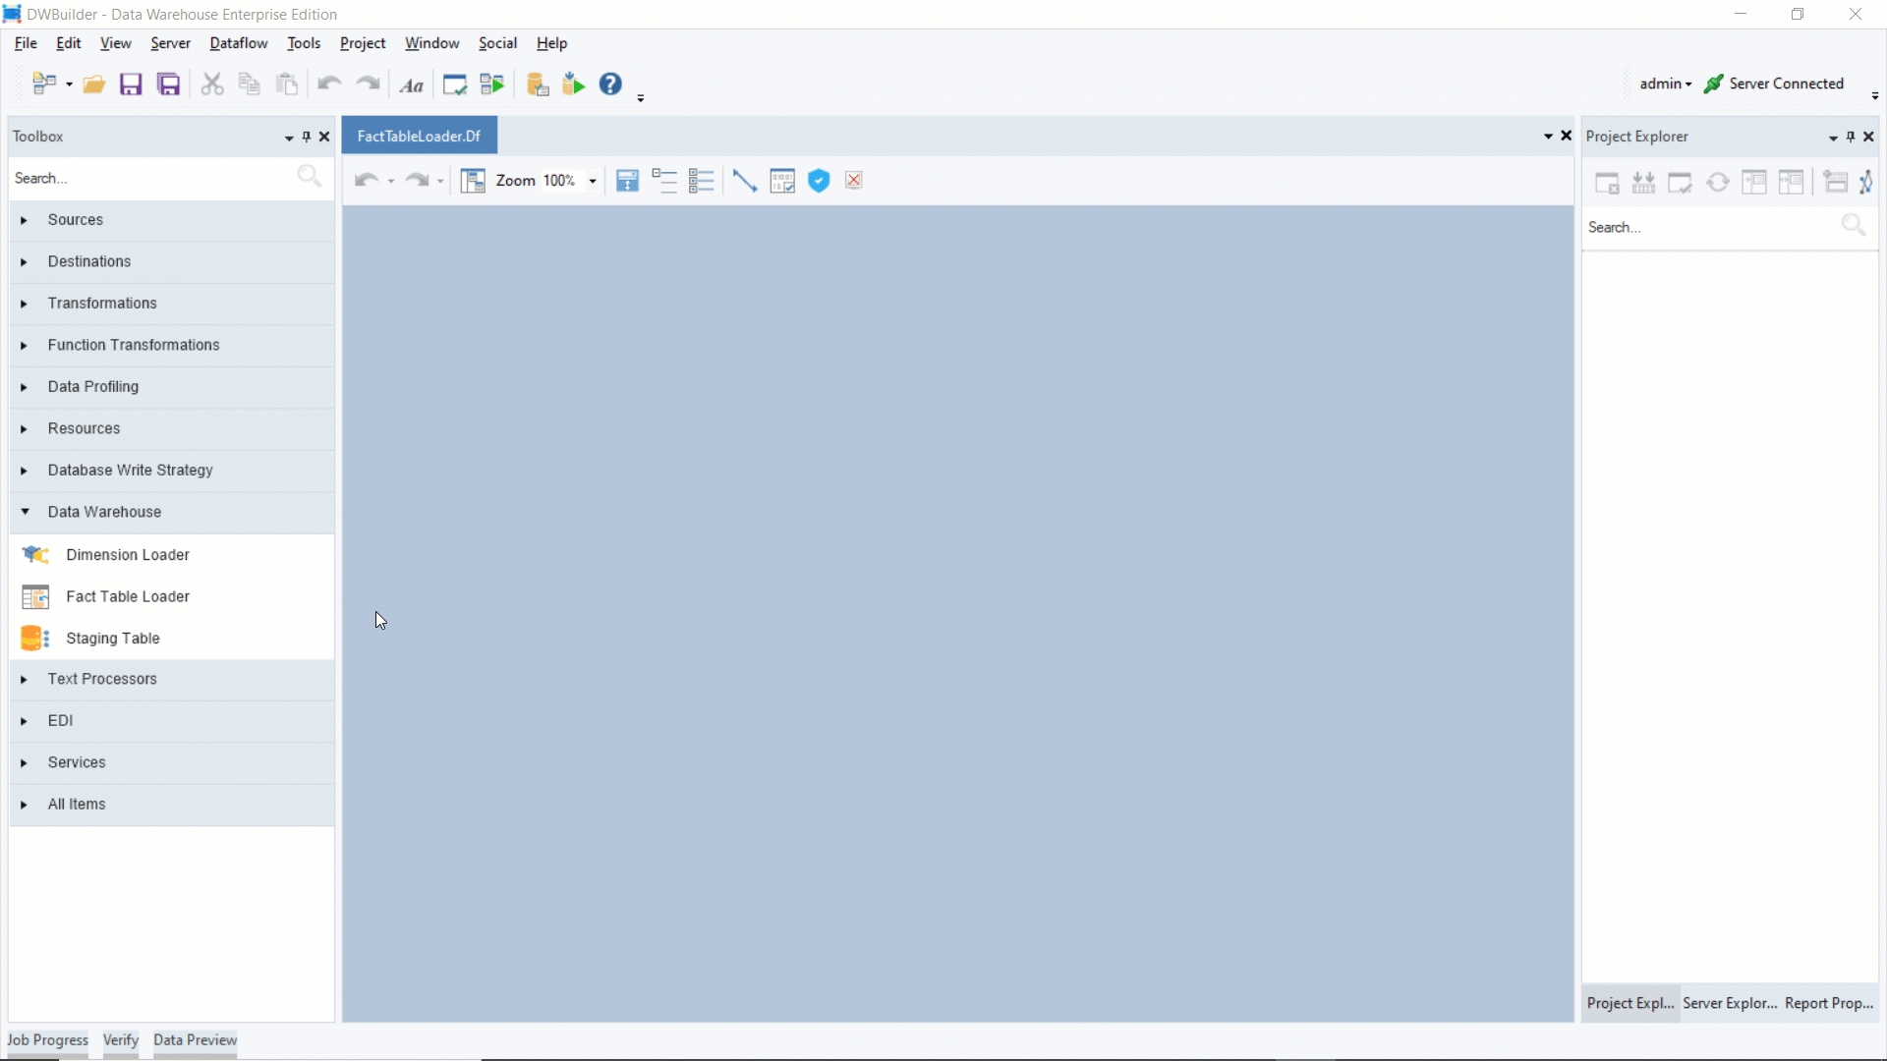The image size is (1887, 1061).
Task: Click the red X delete icon in dataflow toolbar
Action: click(x=854, y=181)
